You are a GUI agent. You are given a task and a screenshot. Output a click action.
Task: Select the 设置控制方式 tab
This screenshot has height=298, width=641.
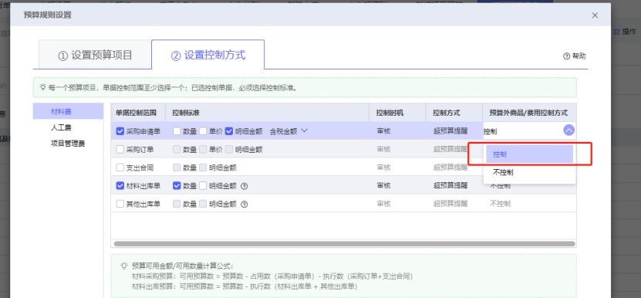point(208,56)
